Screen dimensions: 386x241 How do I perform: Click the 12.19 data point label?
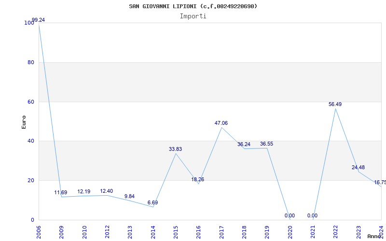pos(83,191)
